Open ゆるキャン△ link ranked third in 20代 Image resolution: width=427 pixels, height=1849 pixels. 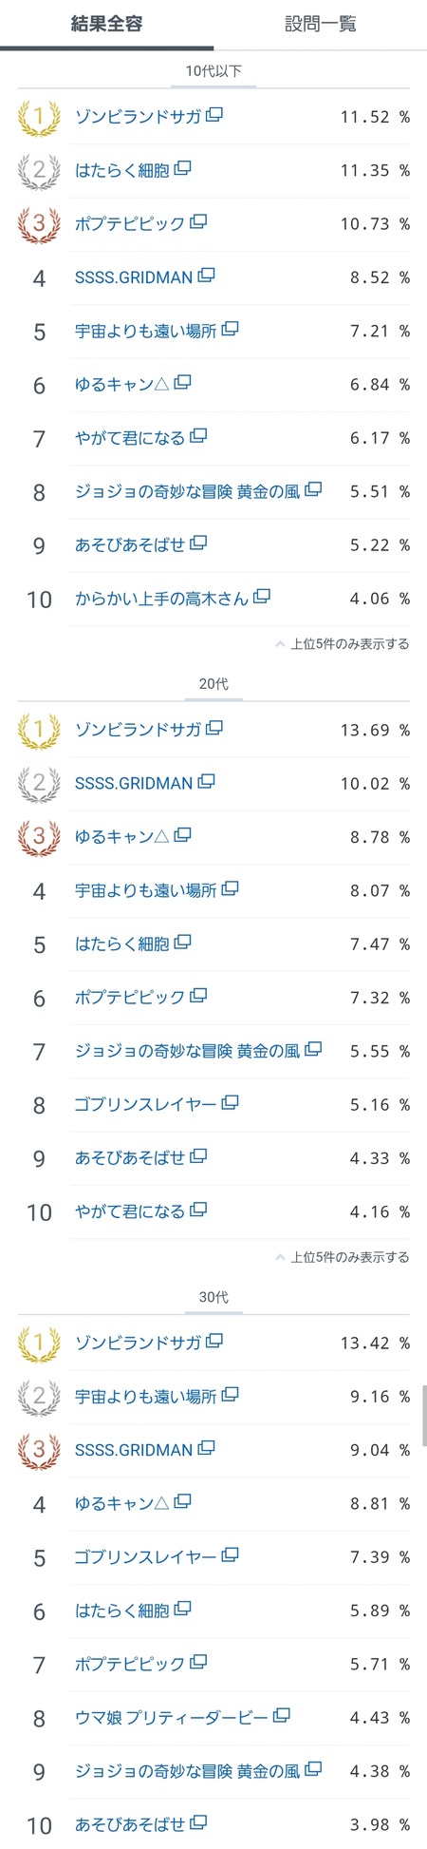(x=122, y=836)
